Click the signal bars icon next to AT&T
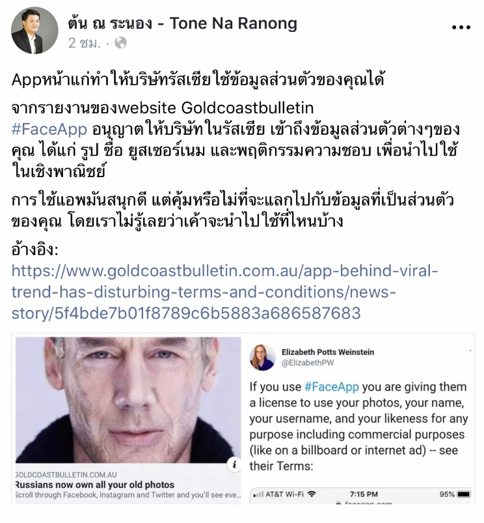This screenshot has height=523, width=484. click(258, 494)
